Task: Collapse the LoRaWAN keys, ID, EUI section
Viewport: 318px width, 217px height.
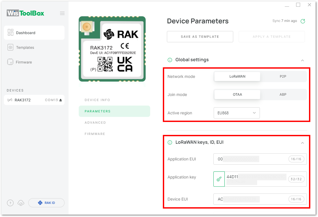Action: pyautogui.click(x=302, y=143)
